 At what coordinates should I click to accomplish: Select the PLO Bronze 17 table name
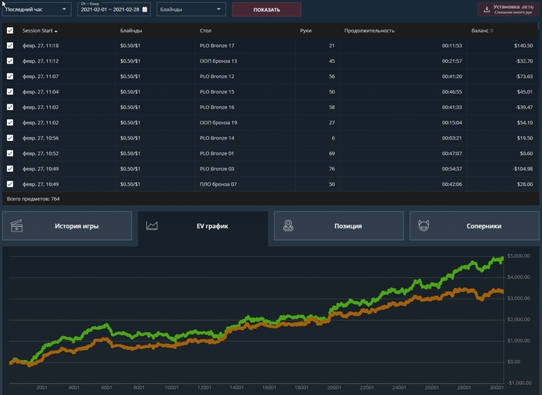pyautogui.click(x=217, y=46)
